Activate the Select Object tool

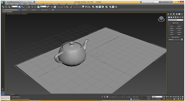[x=20, y=7]
